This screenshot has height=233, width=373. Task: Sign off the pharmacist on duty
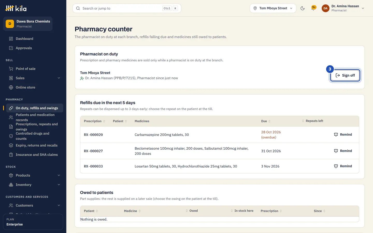point(345,75)
